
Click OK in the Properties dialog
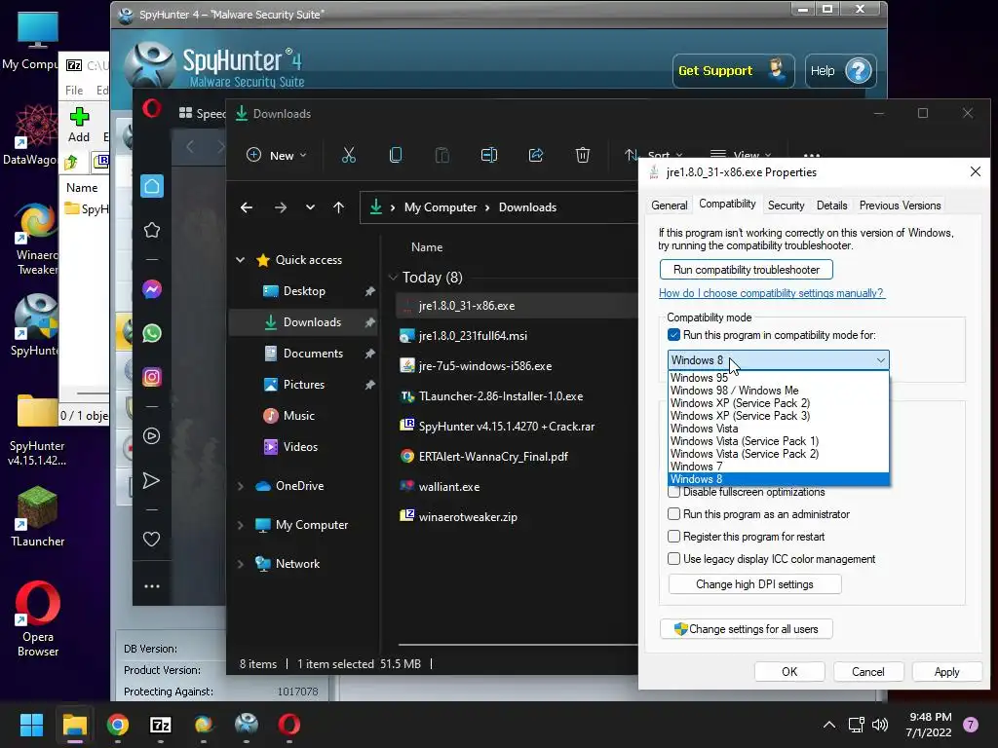[x=789, y=672]
